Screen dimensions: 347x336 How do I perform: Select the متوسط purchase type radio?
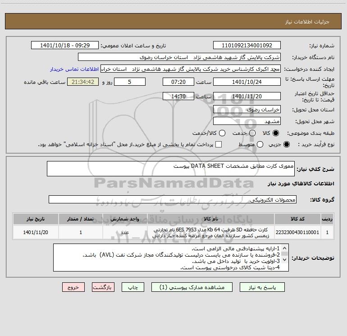coord(260,144)
